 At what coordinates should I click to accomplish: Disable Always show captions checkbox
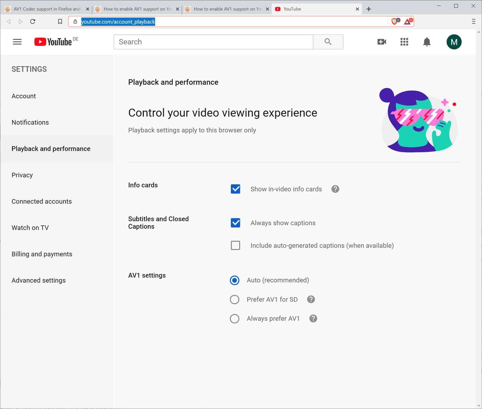[x=235, y=223]
